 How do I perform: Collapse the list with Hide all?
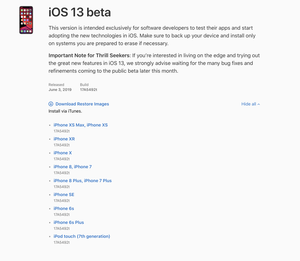coord(249,104)
